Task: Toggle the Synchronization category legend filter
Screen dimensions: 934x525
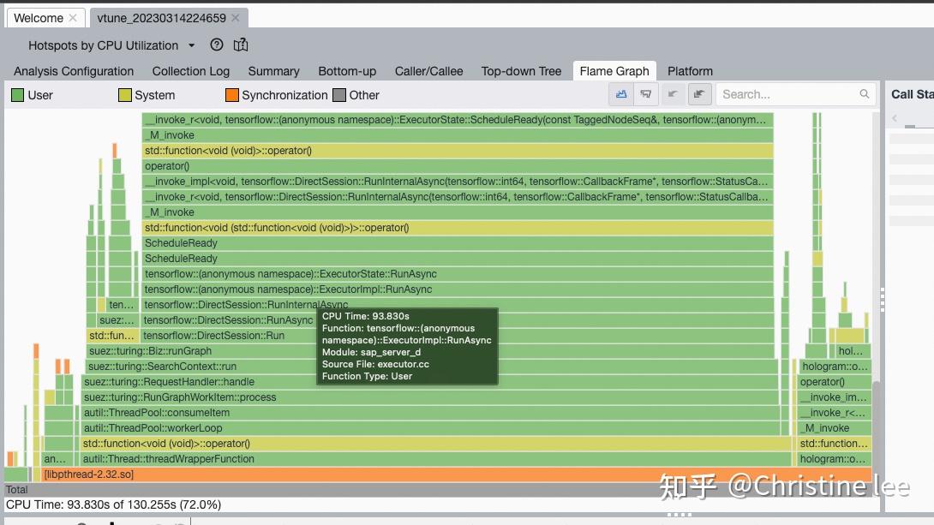Action: [276, 95]
